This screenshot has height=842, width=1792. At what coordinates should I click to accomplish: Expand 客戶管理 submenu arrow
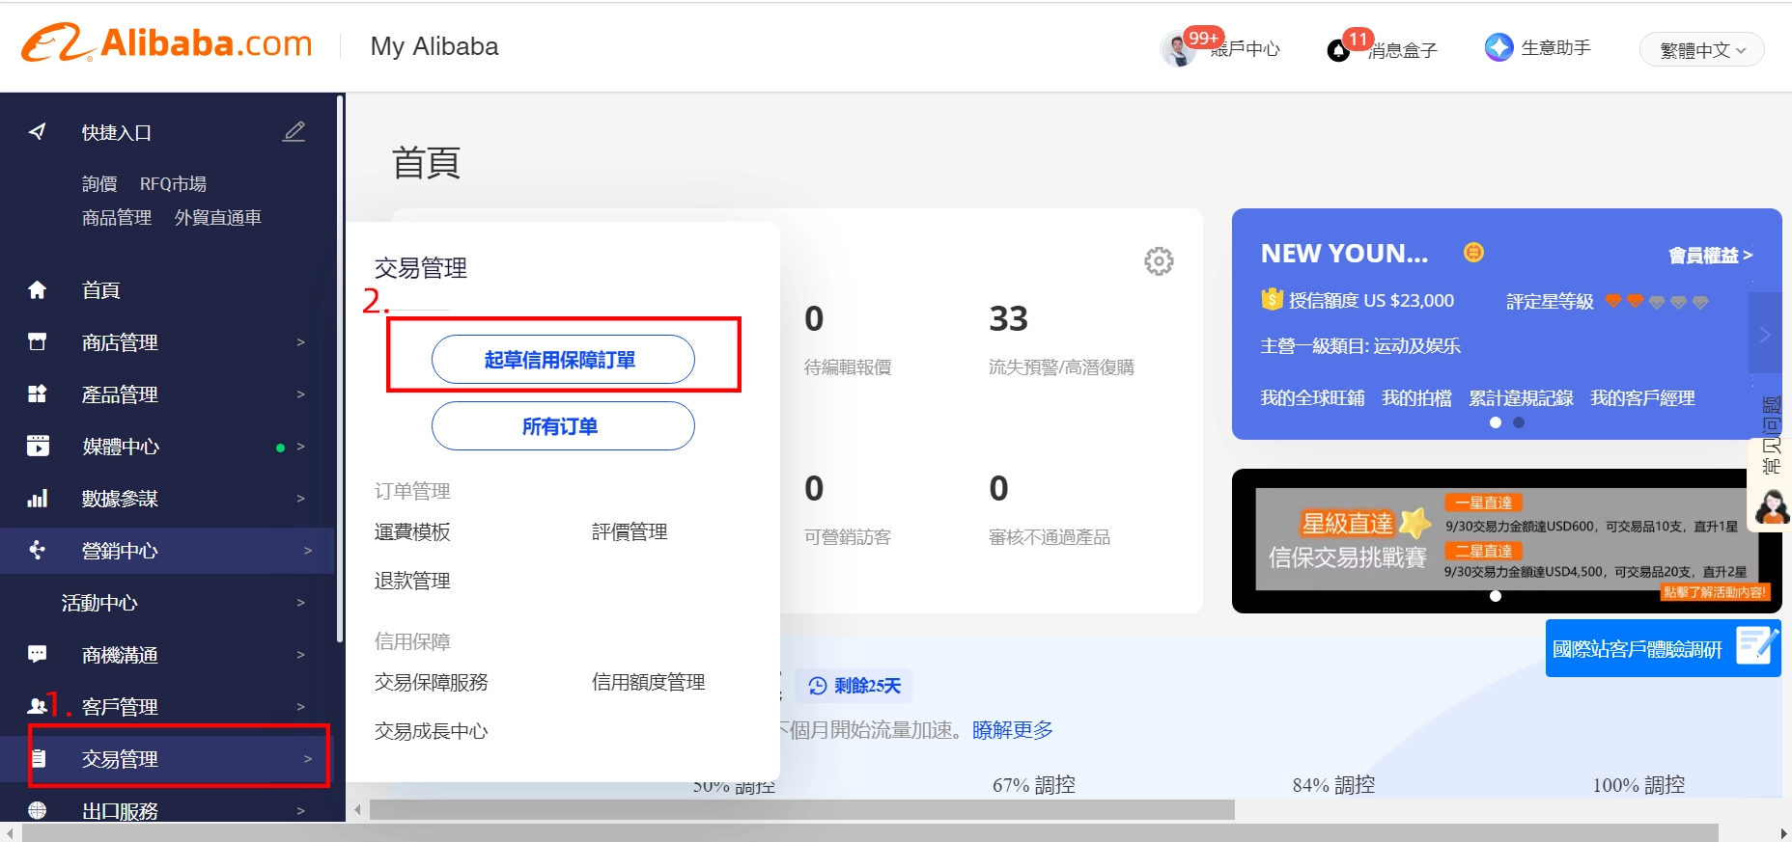(x=300, y=706)
